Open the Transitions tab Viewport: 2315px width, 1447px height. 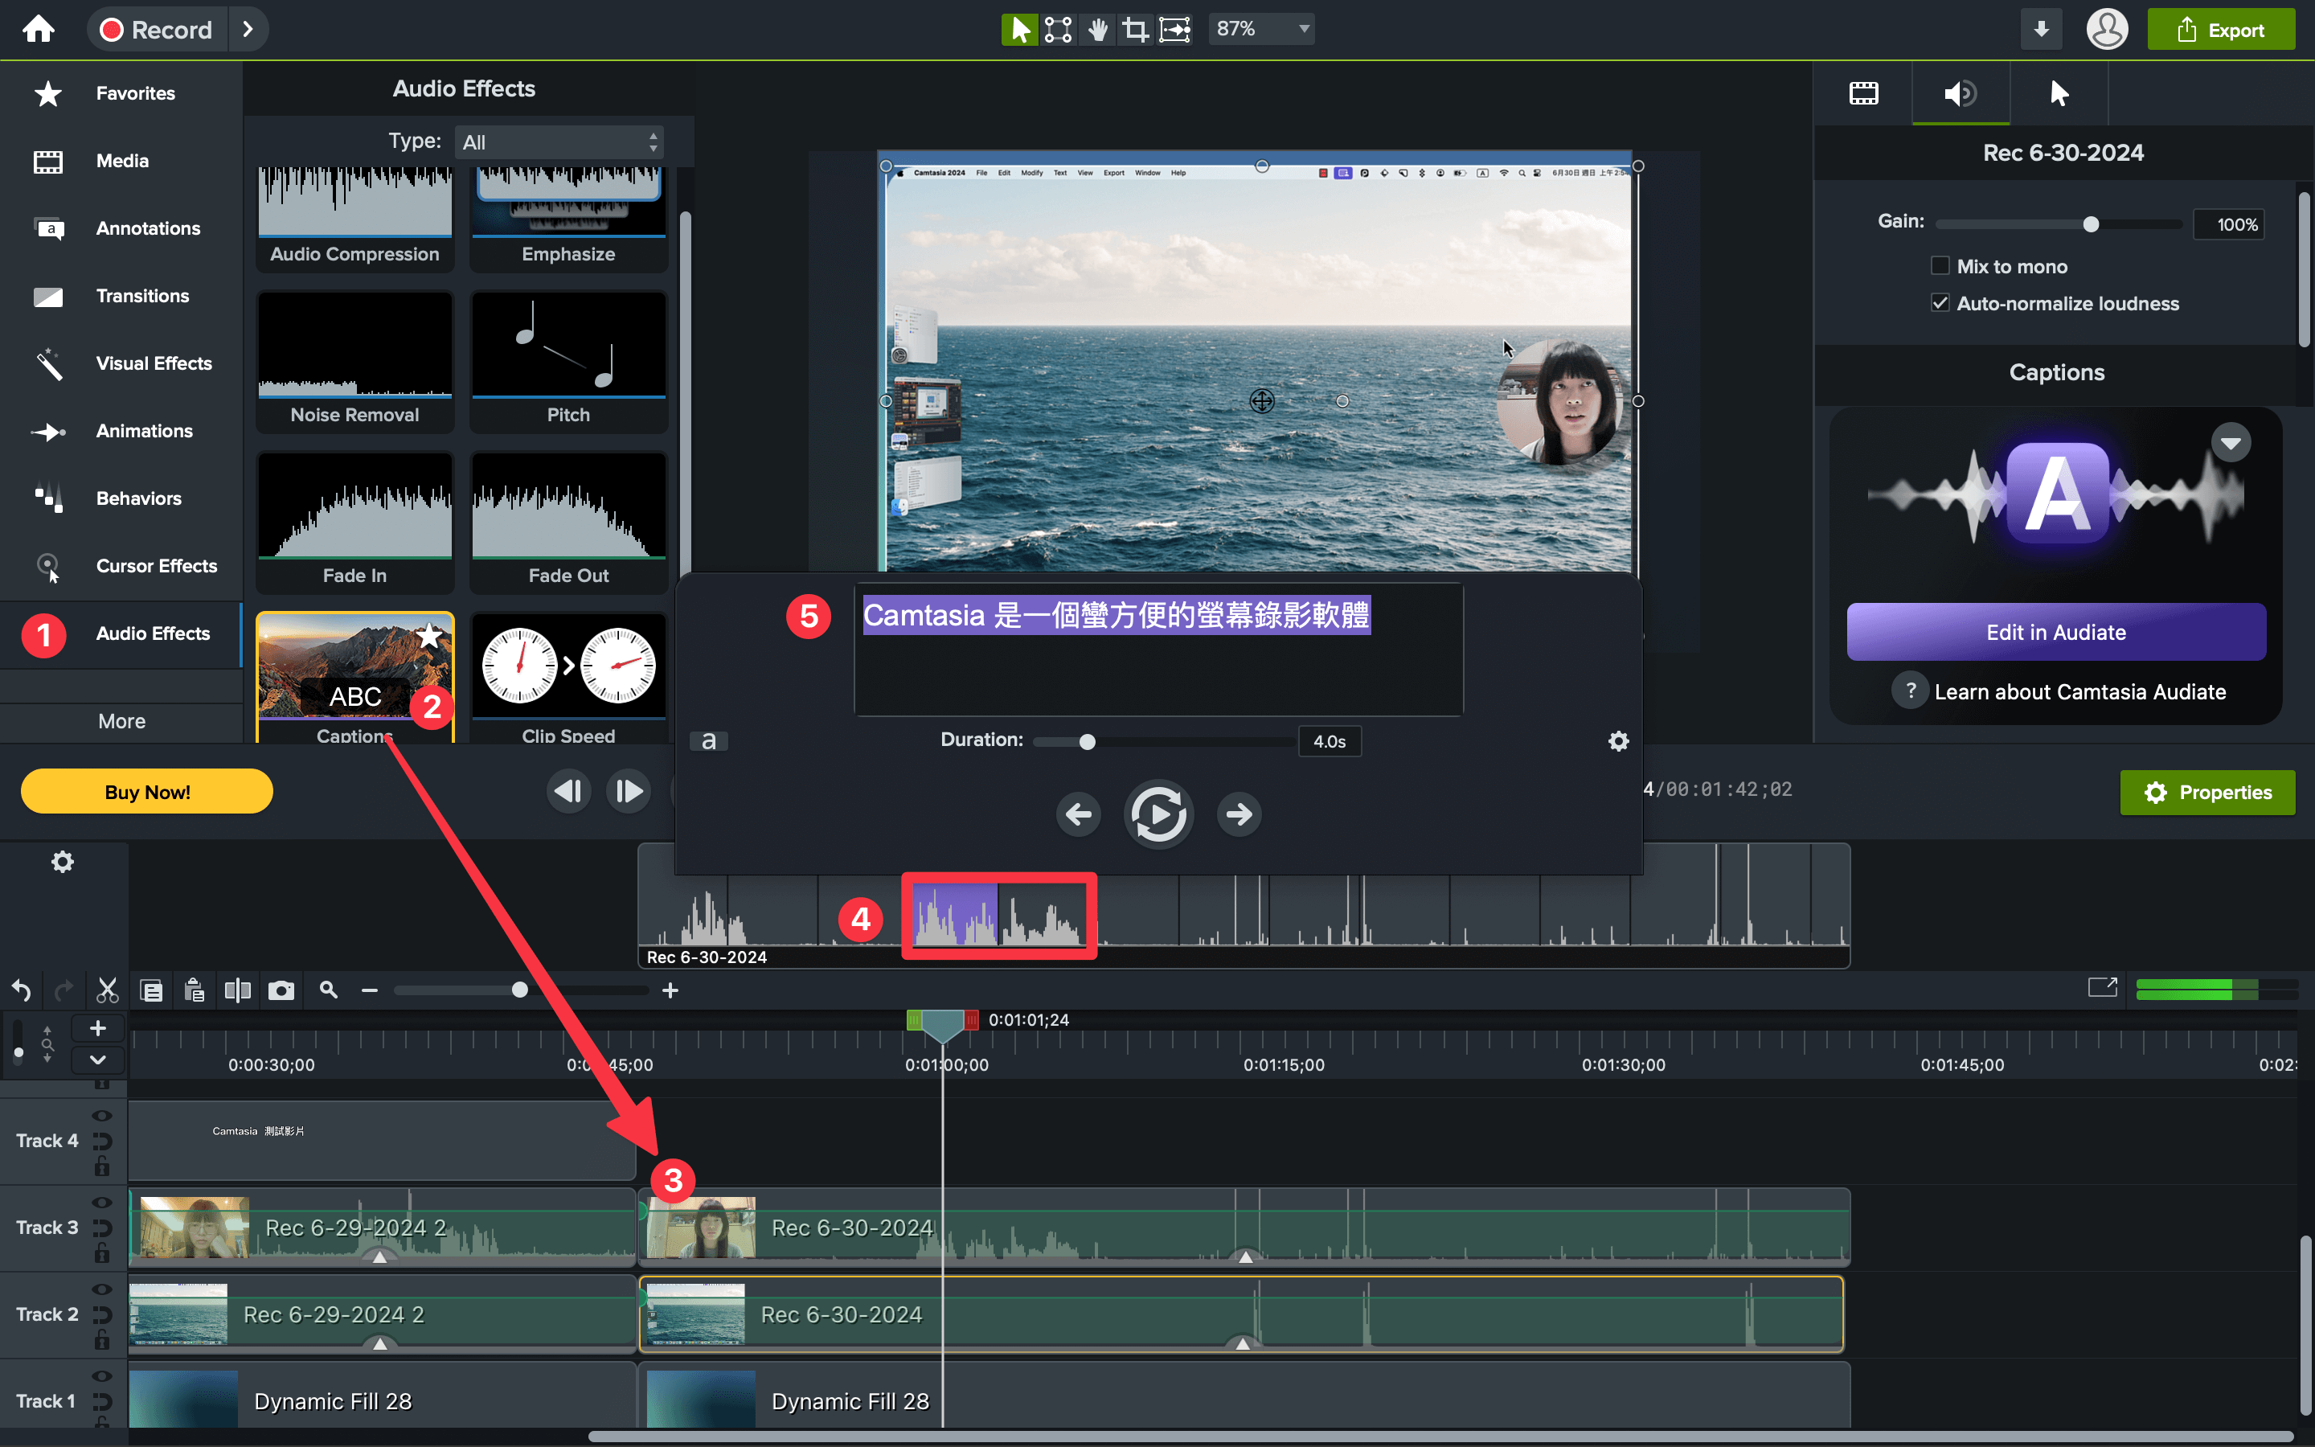pos(121,296)
